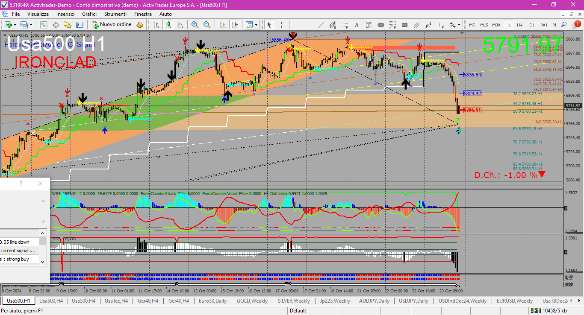Expand the indicators list dropdown arrow
The height and width of the screenshot is (315, 584).
tap(257, 25)
